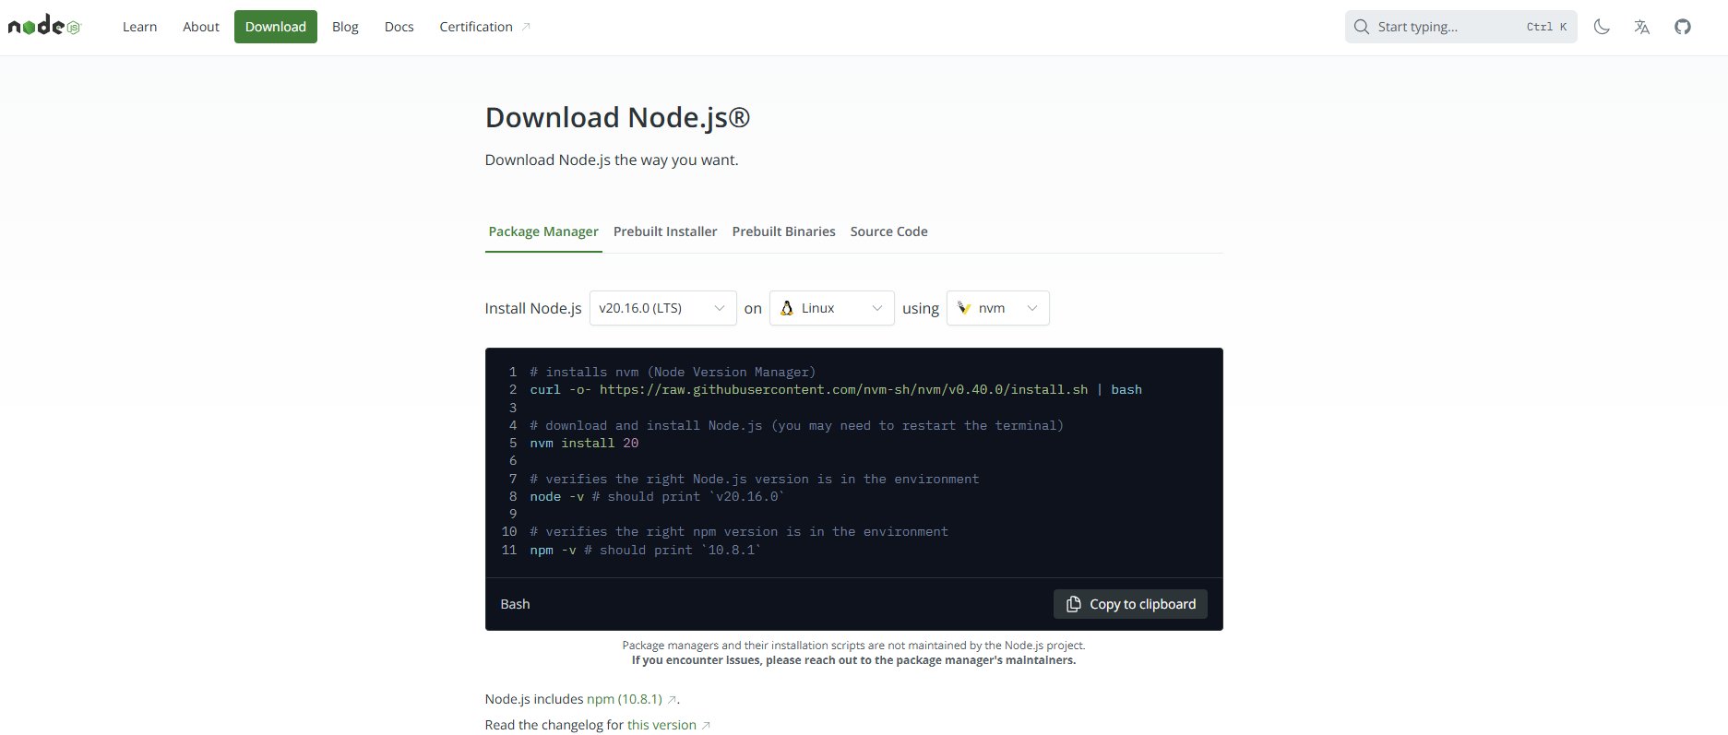Screen dimensions: 1728x735
Task: Click the Download Node.js® heading
Action: [617, 117]
